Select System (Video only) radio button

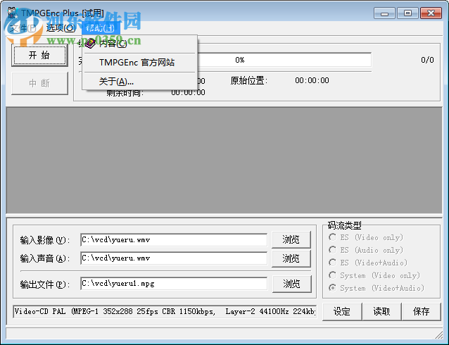point(374,275)
